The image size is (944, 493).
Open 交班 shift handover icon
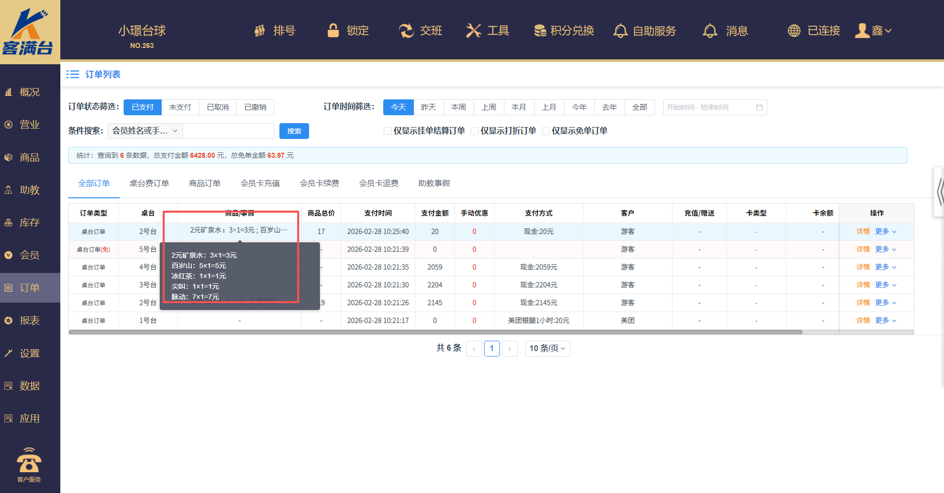tap(406, 31)
